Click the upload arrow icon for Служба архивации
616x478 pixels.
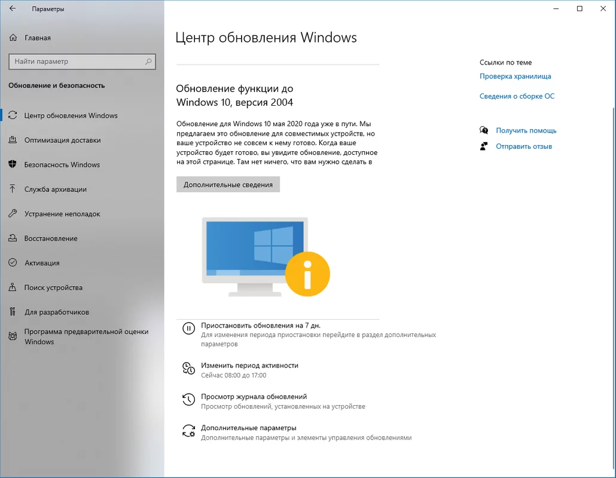pyautogui.click(x=13, y=189)
